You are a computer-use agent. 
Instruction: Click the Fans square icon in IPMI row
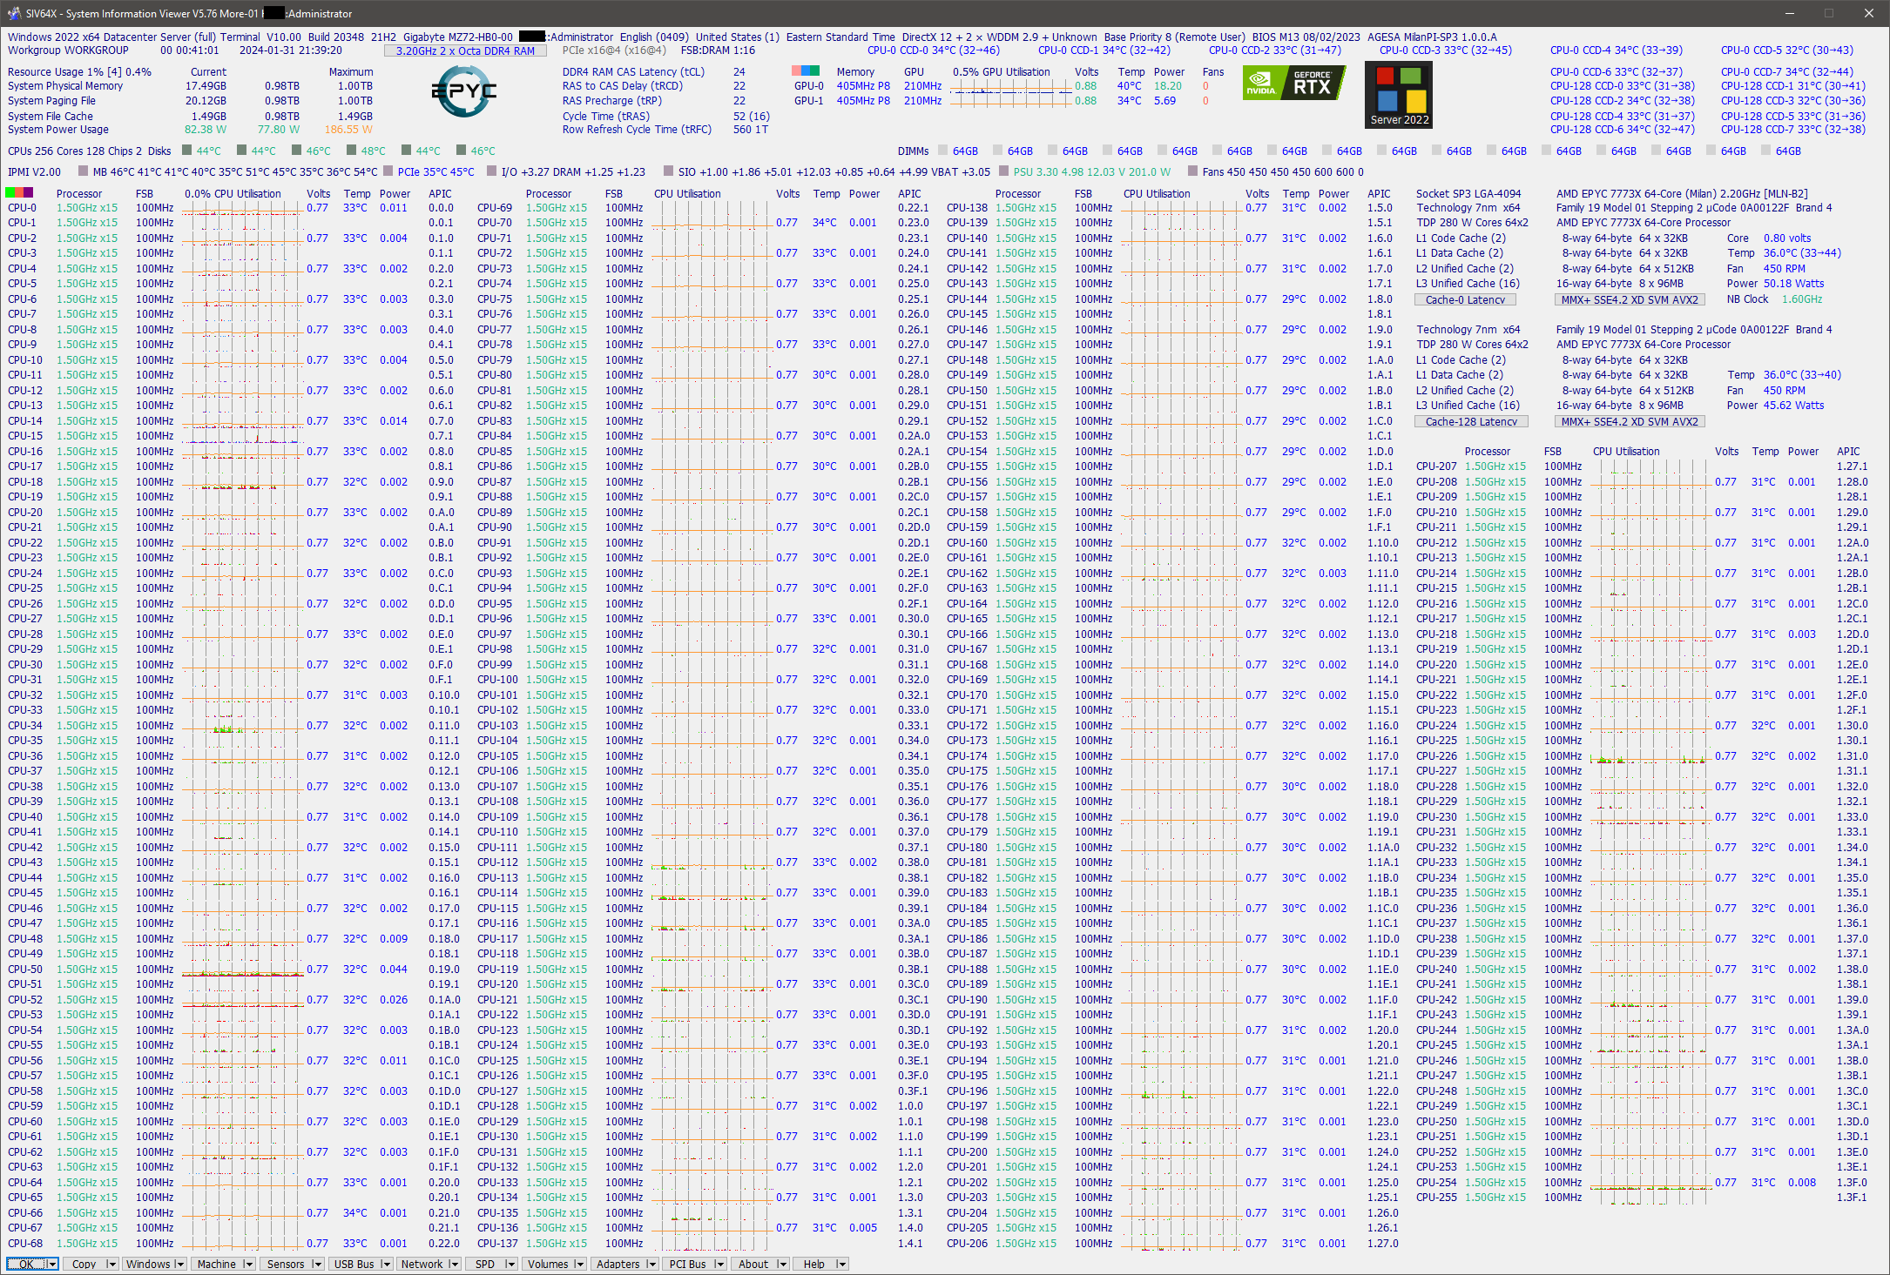tap(1192, 171)
